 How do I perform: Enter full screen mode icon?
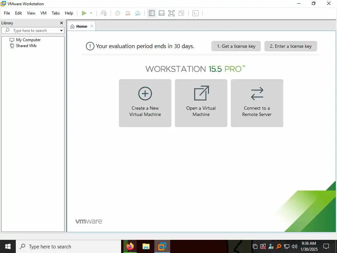[x=171, y=13]
